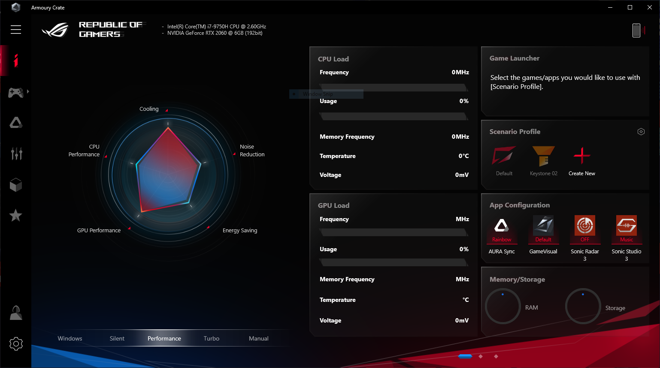Click the CPU Frequency bar
The width and height of the screenshot is (660, 368).
click(394, 88)
